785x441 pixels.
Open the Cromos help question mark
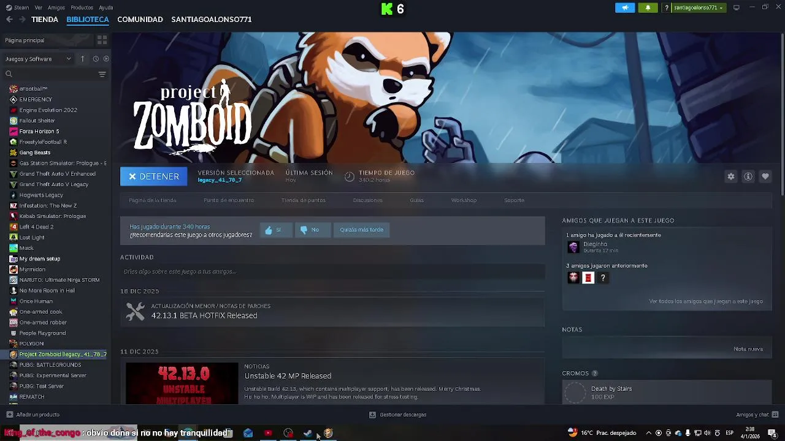[x=594, y=373]
